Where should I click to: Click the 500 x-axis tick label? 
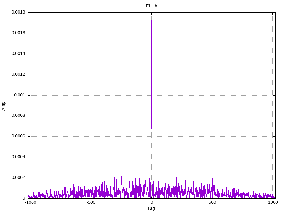click(x=212, y=202)
